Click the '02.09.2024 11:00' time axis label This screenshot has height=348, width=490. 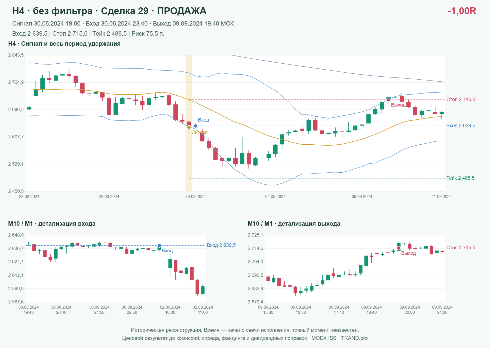[203, 310]
